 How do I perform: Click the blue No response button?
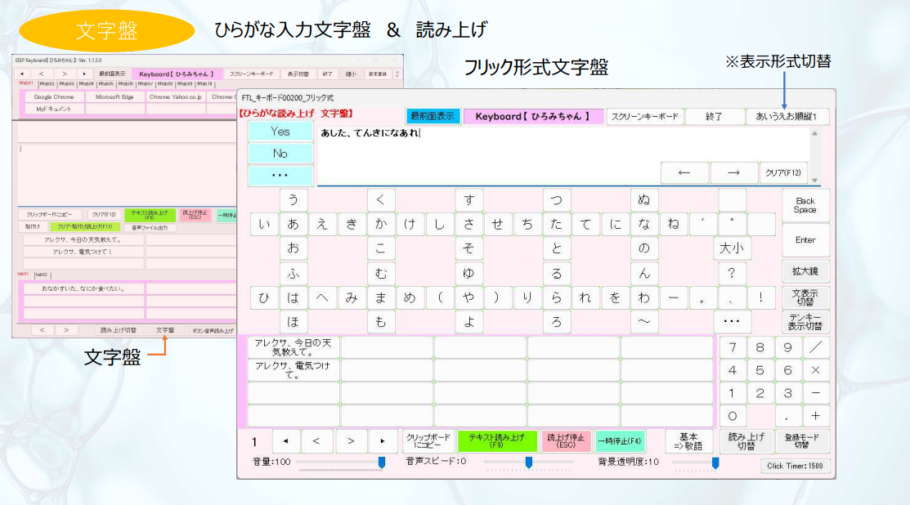click(x=280, y=153)
